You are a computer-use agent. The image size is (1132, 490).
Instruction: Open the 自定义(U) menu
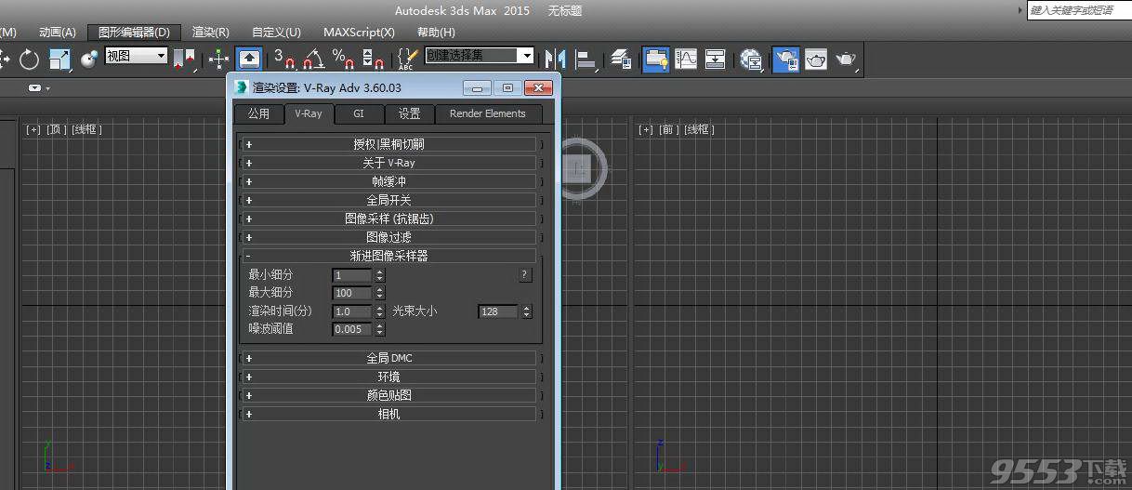pos(276,32)
